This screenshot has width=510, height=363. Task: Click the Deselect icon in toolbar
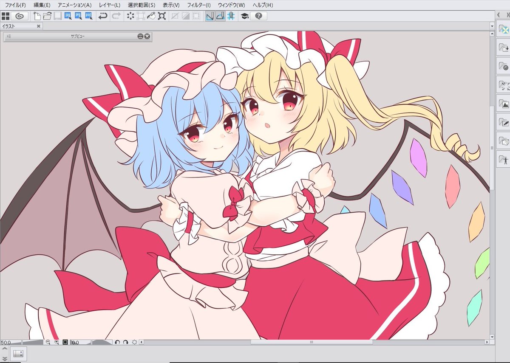(175, 16)
